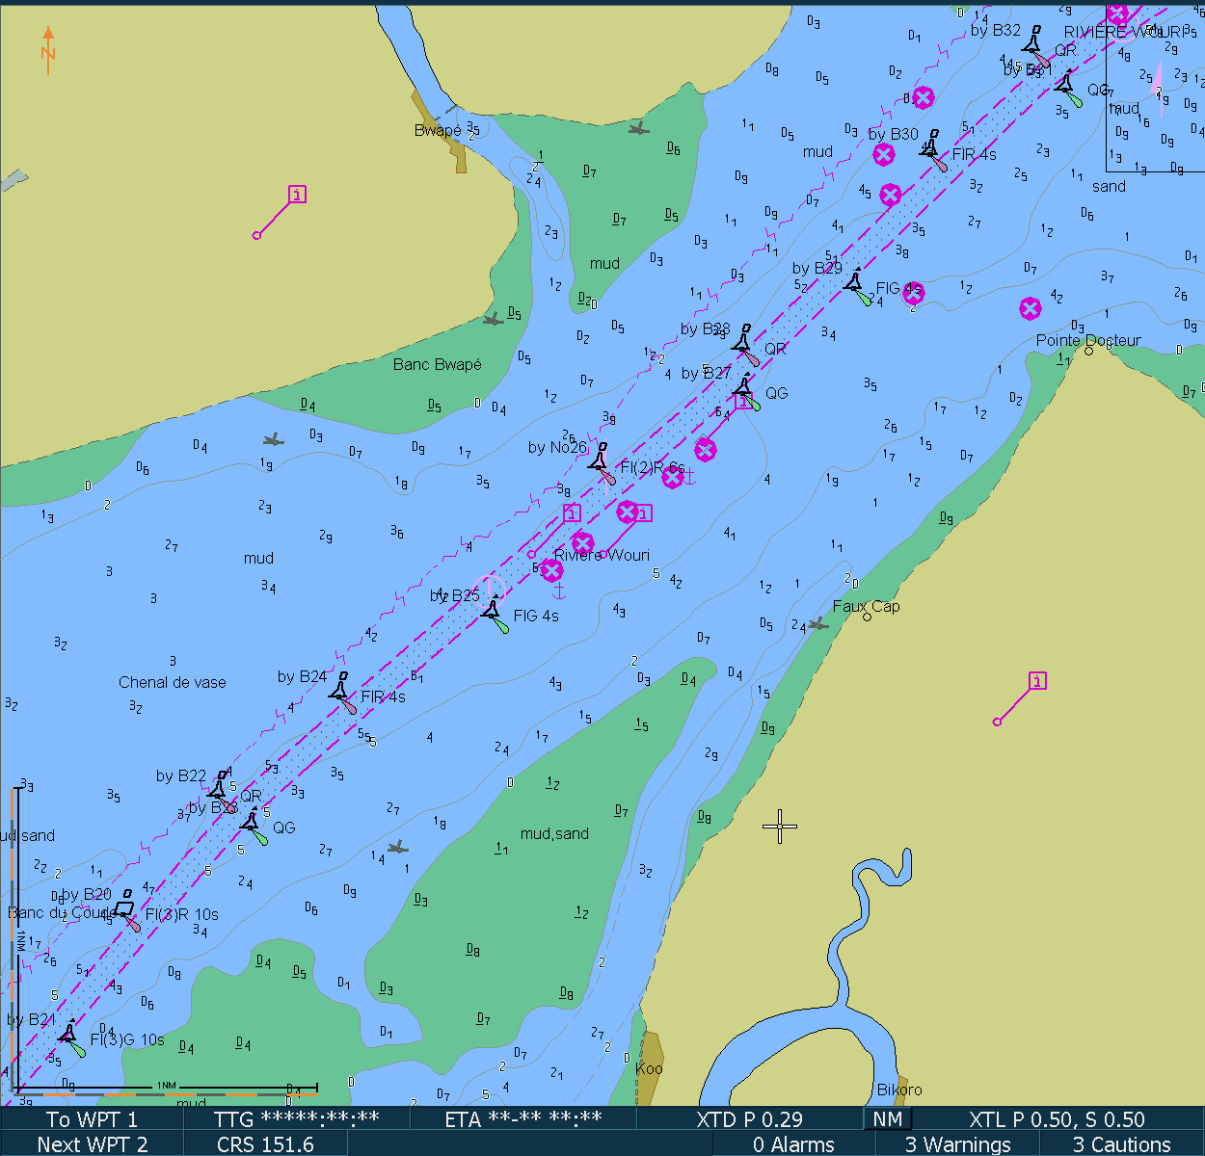Open the Next WPT 2 field
Screen dimensions: 1205x1156
pyautogui.click(x=92, y=1144)
